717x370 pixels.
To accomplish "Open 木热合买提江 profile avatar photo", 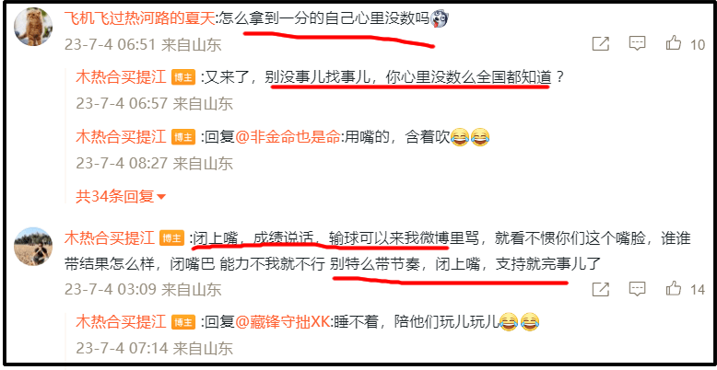I will (x=33, y=247).
